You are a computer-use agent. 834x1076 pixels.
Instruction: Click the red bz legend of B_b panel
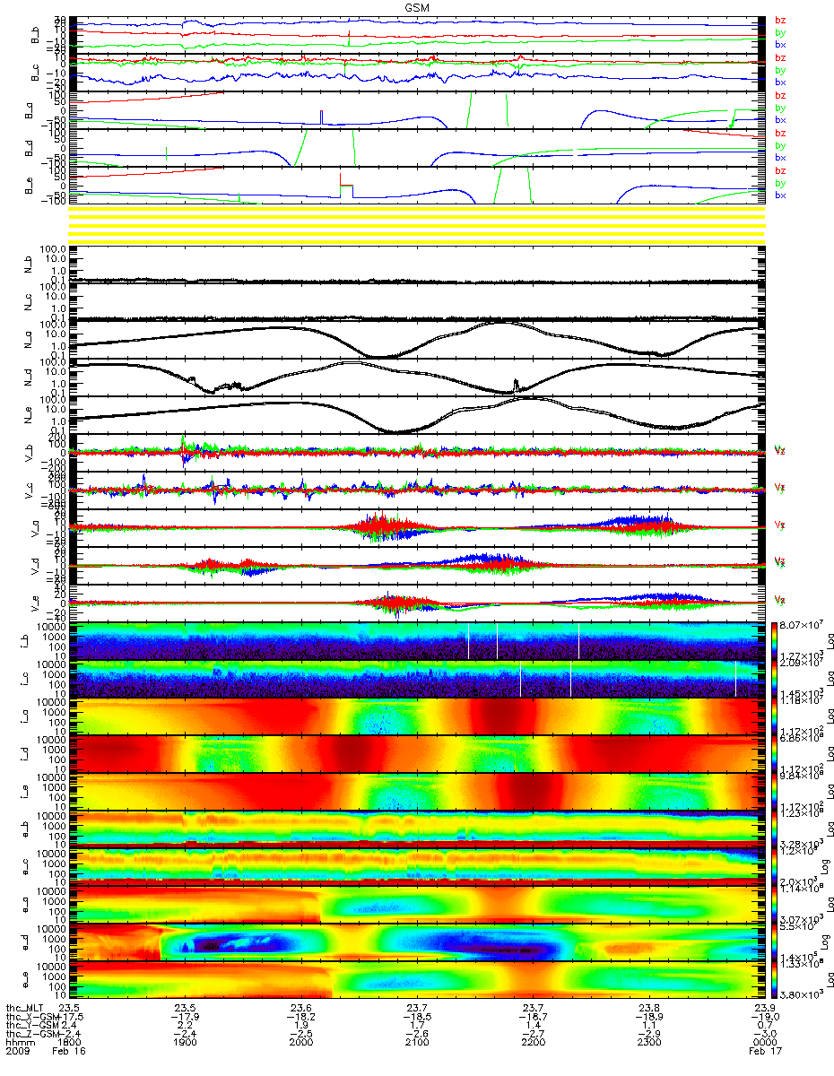click(x=780, y=20)
